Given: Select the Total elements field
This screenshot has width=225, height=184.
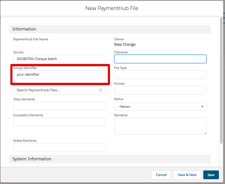Looking at the screenshot, I should point(59,106).
